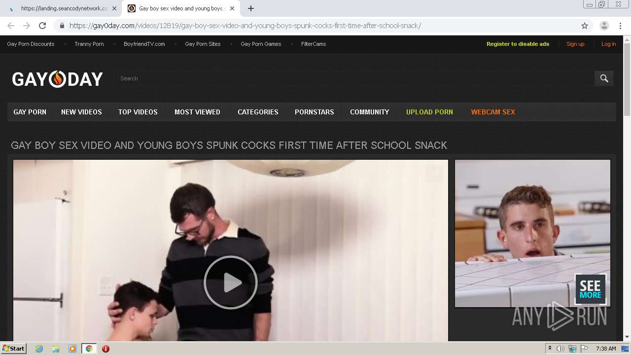This screenshot has width=631, height=355.
Task: Open the Chrome profile avatar
Action: [604, 26]
